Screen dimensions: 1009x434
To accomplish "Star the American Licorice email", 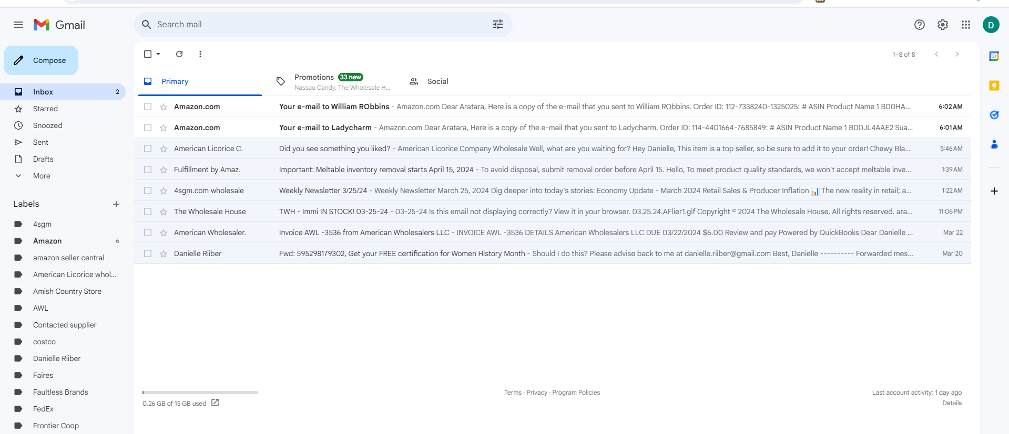I will (x=164, y=149).
